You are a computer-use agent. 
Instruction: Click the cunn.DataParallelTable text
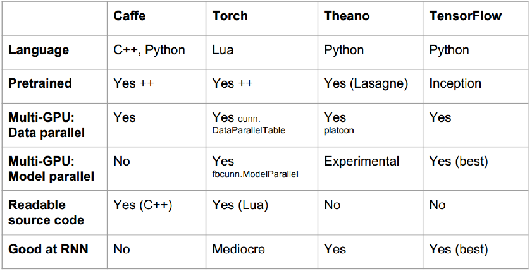(x=249, y=125)
